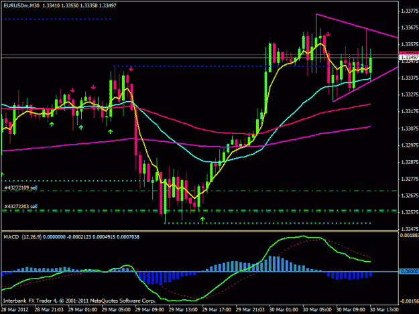Click the 1.32475 price axis label

410,229
